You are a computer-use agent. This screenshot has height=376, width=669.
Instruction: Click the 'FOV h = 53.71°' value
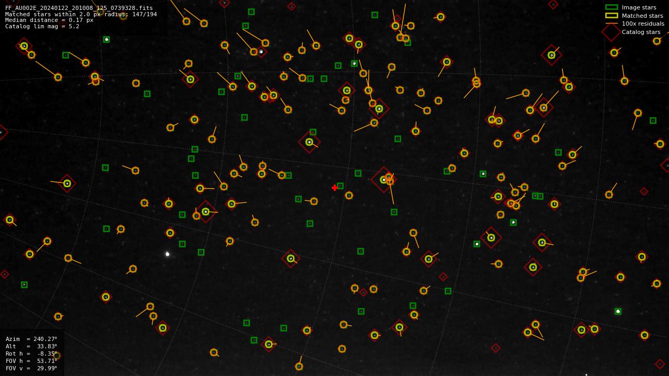31,361
